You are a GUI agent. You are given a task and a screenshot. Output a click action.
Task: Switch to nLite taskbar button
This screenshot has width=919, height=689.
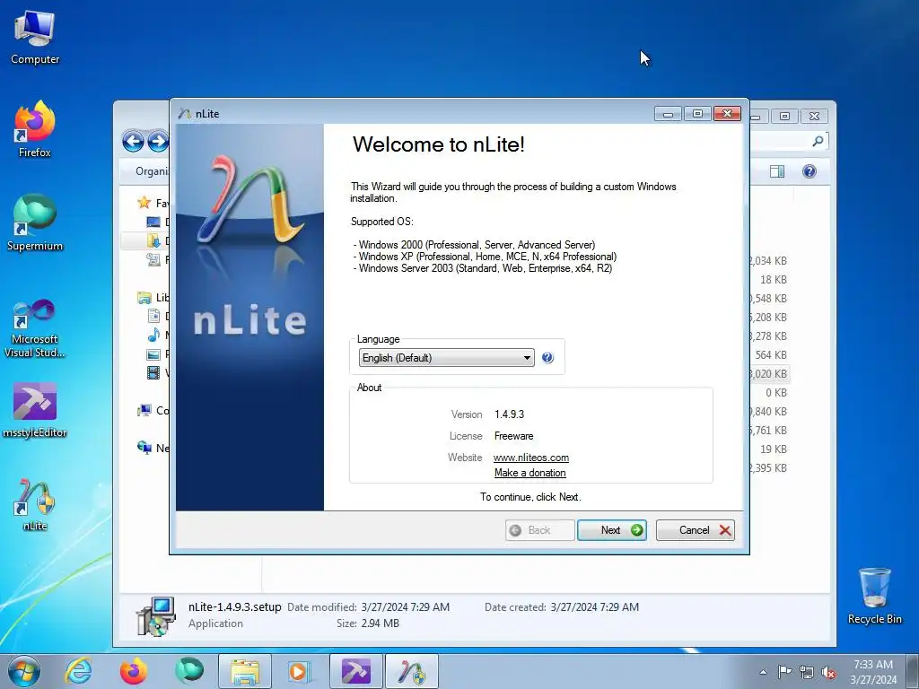point(411,671)
